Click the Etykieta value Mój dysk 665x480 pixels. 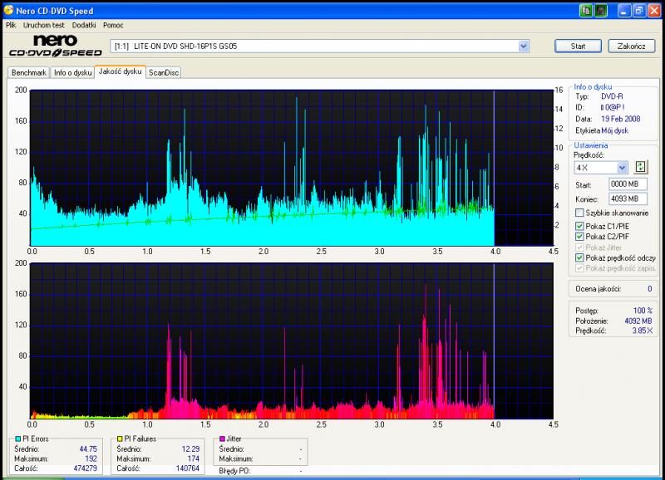[614, 130]
